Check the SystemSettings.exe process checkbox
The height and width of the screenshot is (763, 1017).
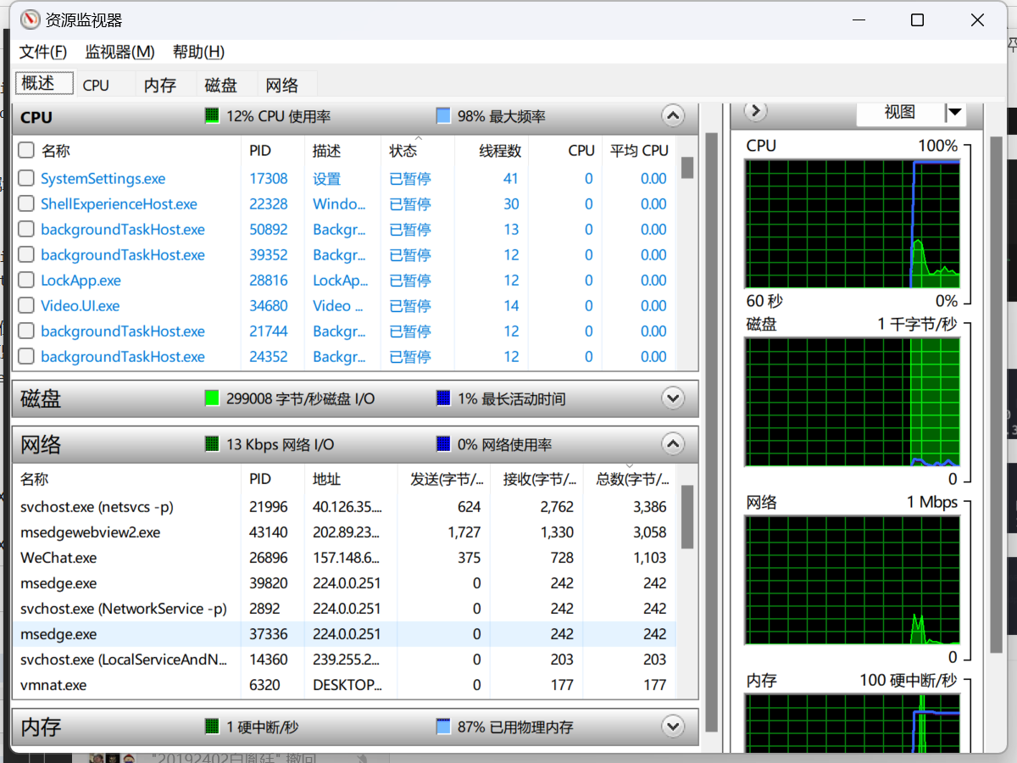[x=26, y=178]
